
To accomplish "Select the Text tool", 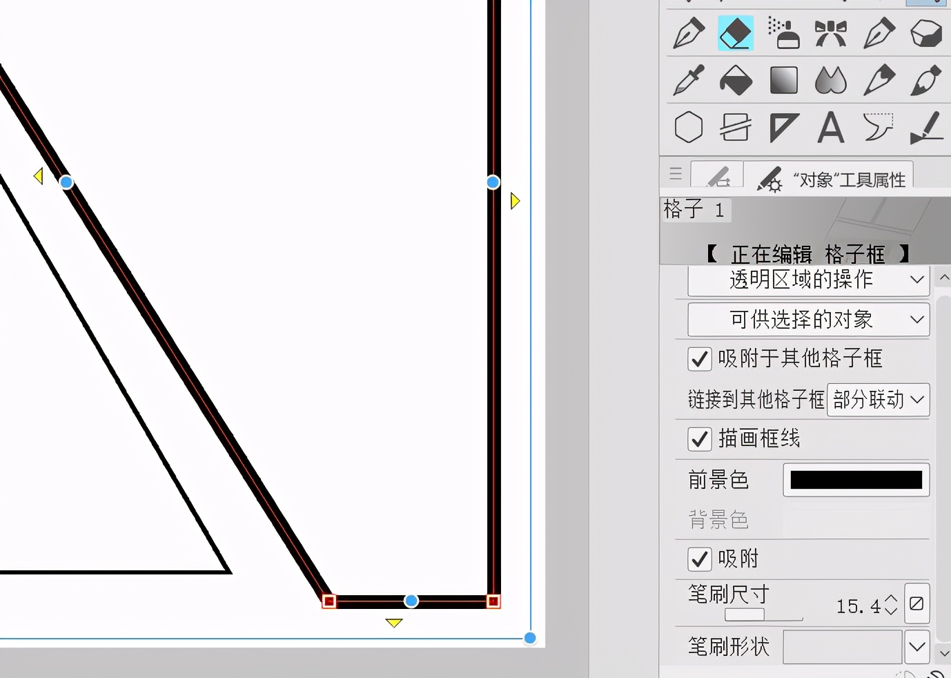I will tap(830, 128).
